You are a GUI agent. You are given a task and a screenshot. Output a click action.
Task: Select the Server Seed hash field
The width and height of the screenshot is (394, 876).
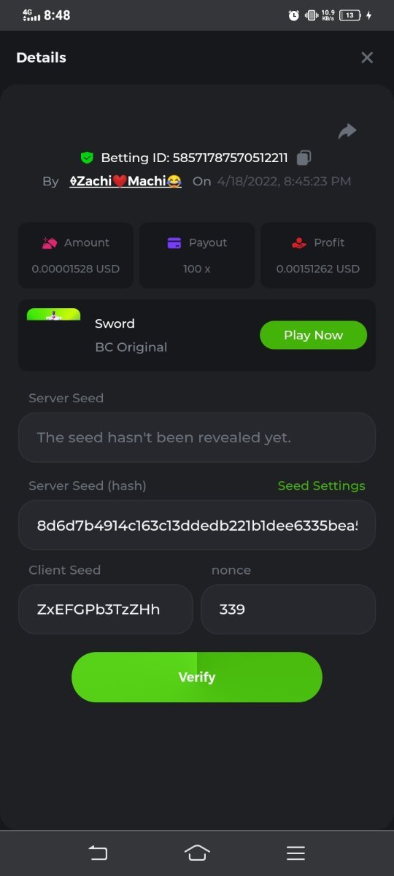point(197,525)
